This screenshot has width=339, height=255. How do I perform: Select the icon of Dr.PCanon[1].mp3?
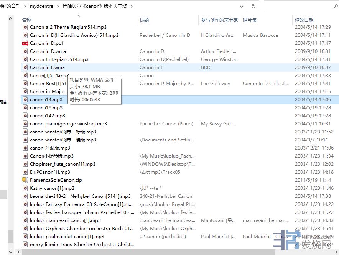click(x=25, y=172)
